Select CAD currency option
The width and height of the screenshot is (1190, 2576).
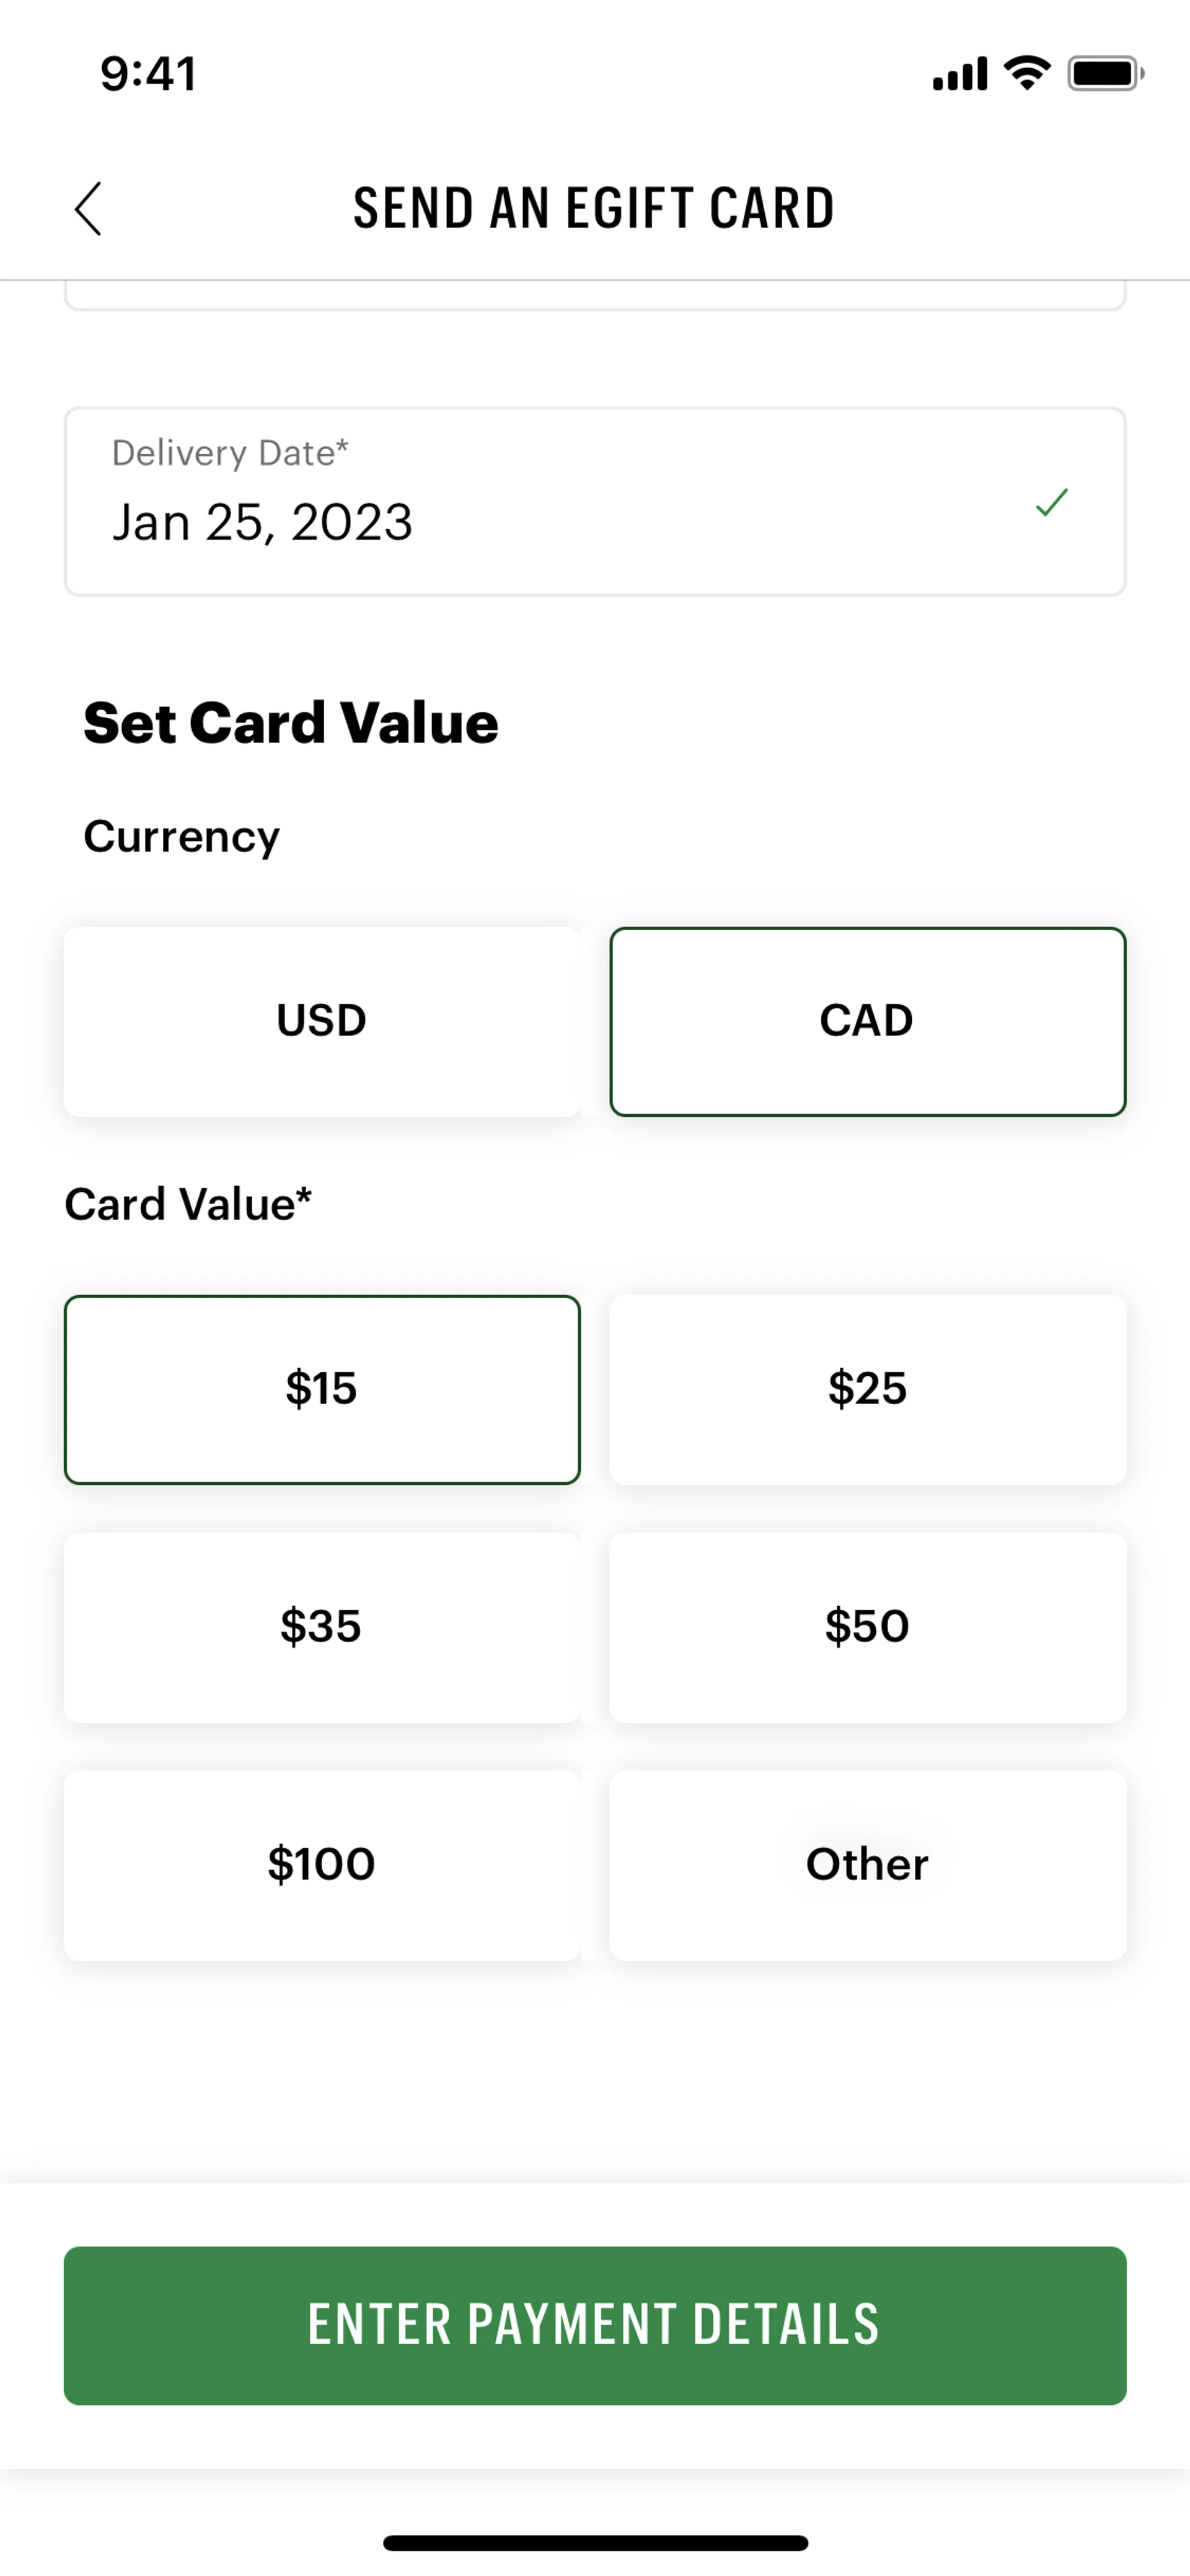pos(867,1021)
